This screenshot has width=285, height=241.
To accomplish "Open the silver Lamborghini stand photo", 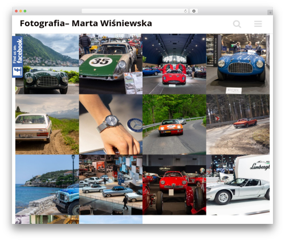I will pyautogui.click(x=238, y=185).
